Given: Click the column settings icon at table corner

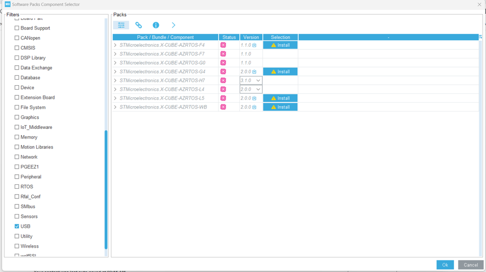Looking at the screenshot, I should [481, 37].
